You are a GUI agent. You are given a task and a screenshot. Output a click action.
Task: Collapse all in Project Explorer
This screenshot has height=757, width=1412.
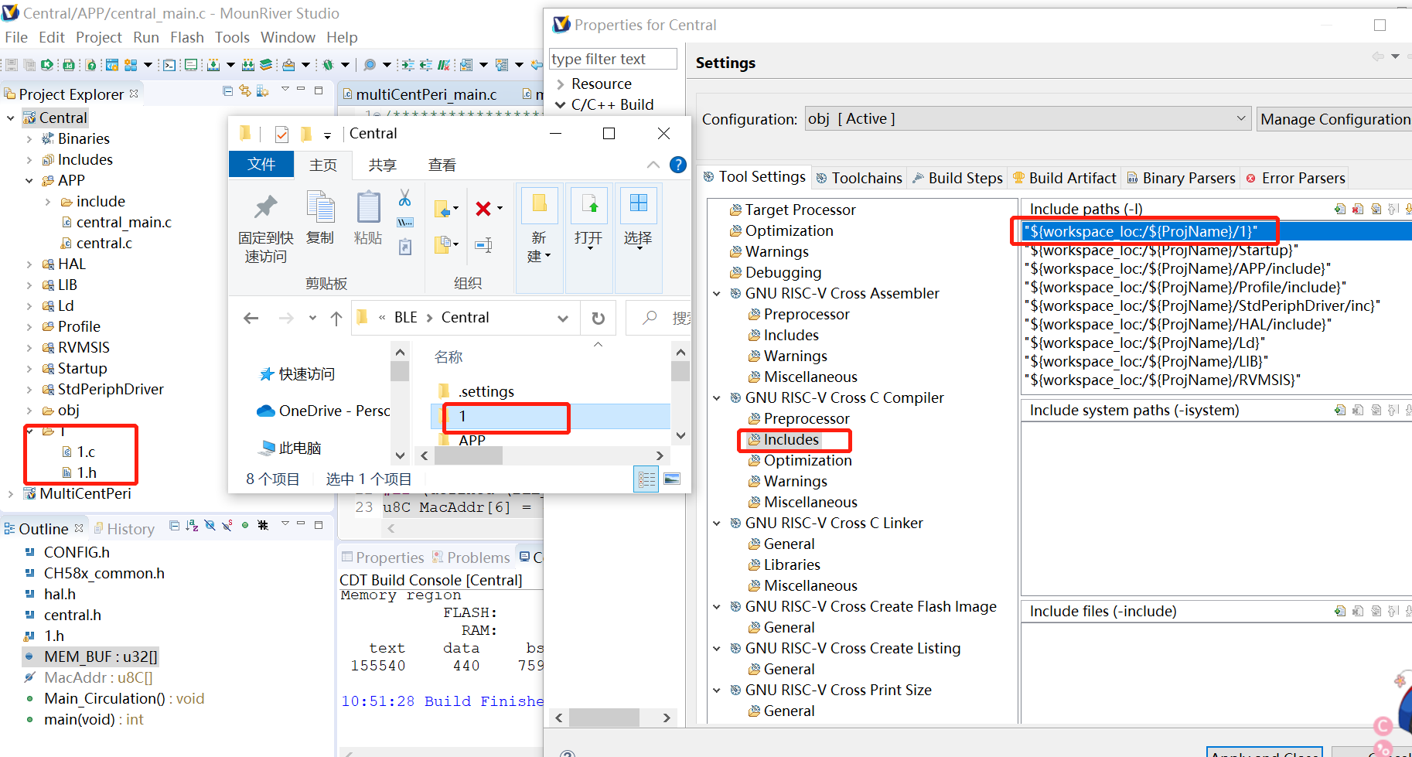tap(228, 91)
